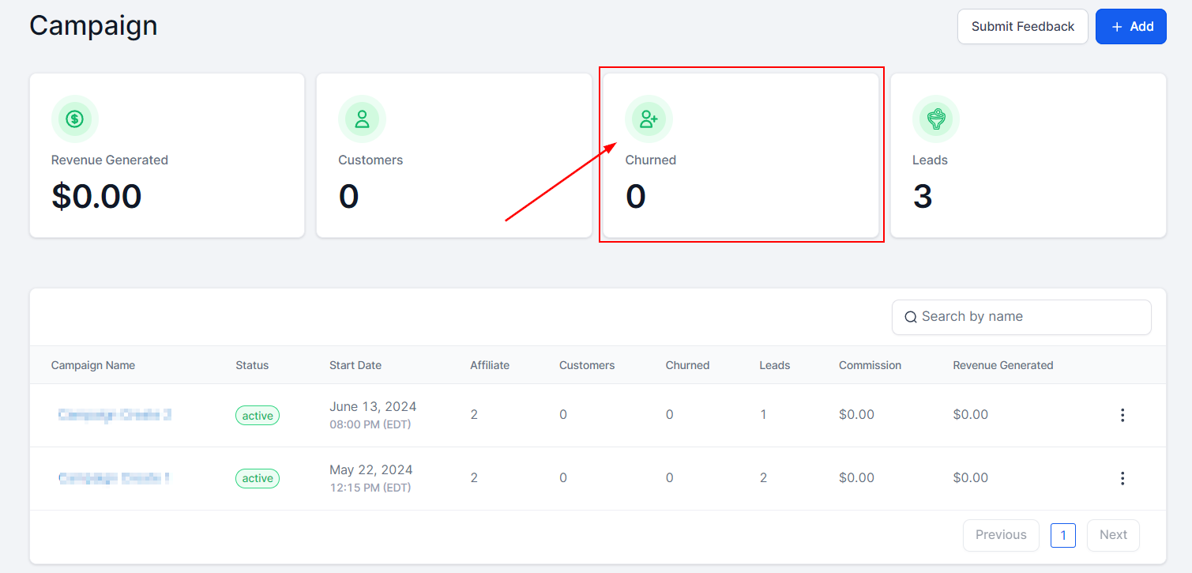Go to the Previous page
Screen dimensions: 1192x573
click(1000, 535)
